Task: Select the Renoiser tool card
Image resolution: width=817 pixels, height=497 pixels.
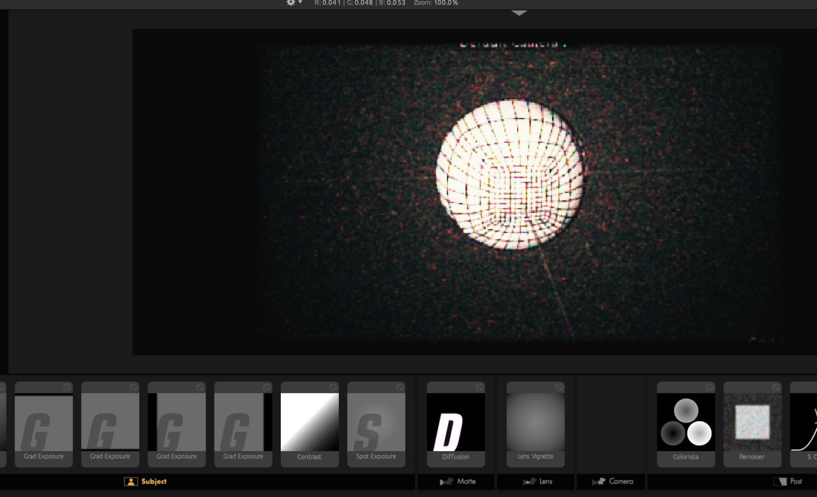Action: tap(752, 424)
